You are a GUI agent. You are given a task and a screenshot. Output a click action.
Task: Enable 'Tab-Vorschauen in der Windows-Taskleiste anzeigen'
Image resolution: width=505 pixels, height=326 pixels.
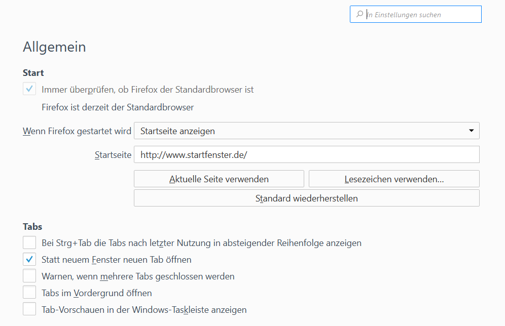29,309
